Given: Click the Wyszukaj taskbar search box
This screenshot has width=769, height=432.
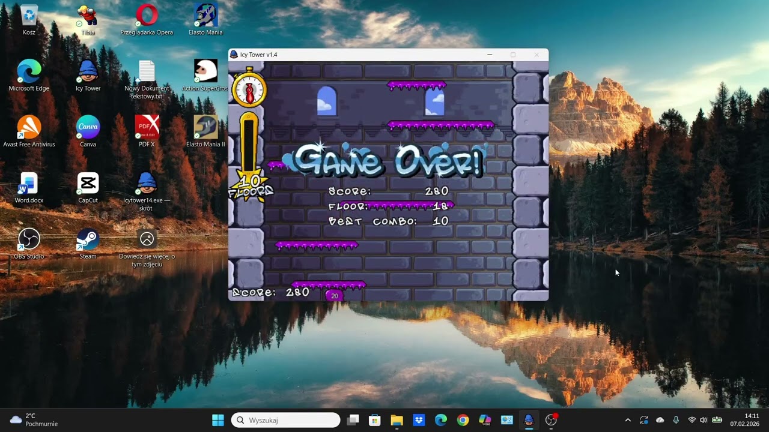Looking at the screenshot, I should [x=286, y=420].
